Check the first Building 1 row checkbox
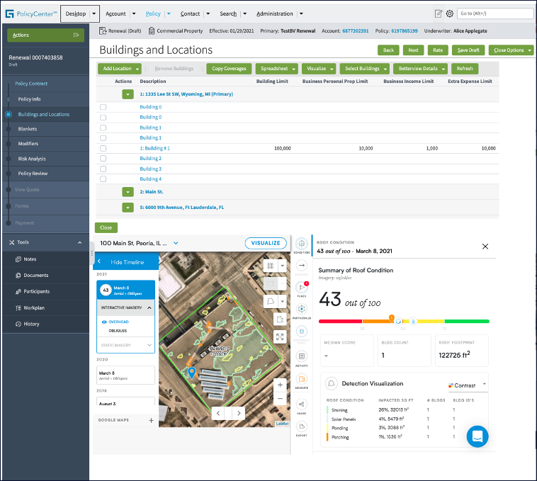Screen dimensions: 537x481 [x=103, y=128]
